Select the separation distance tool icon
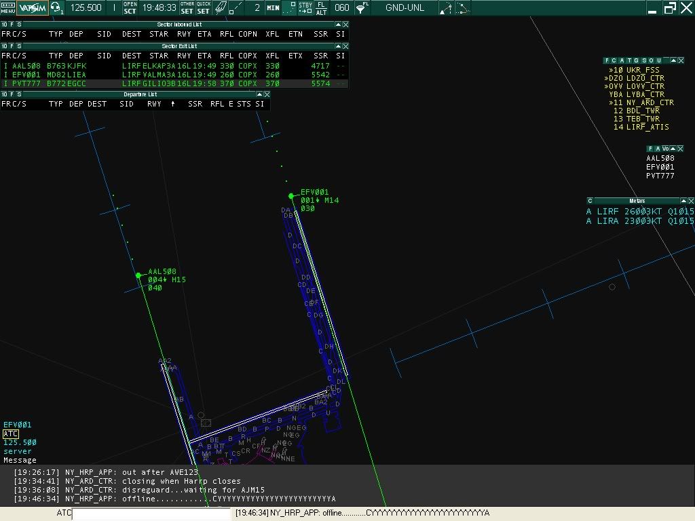This screenshot has width=695, height=521. [236, 7]
